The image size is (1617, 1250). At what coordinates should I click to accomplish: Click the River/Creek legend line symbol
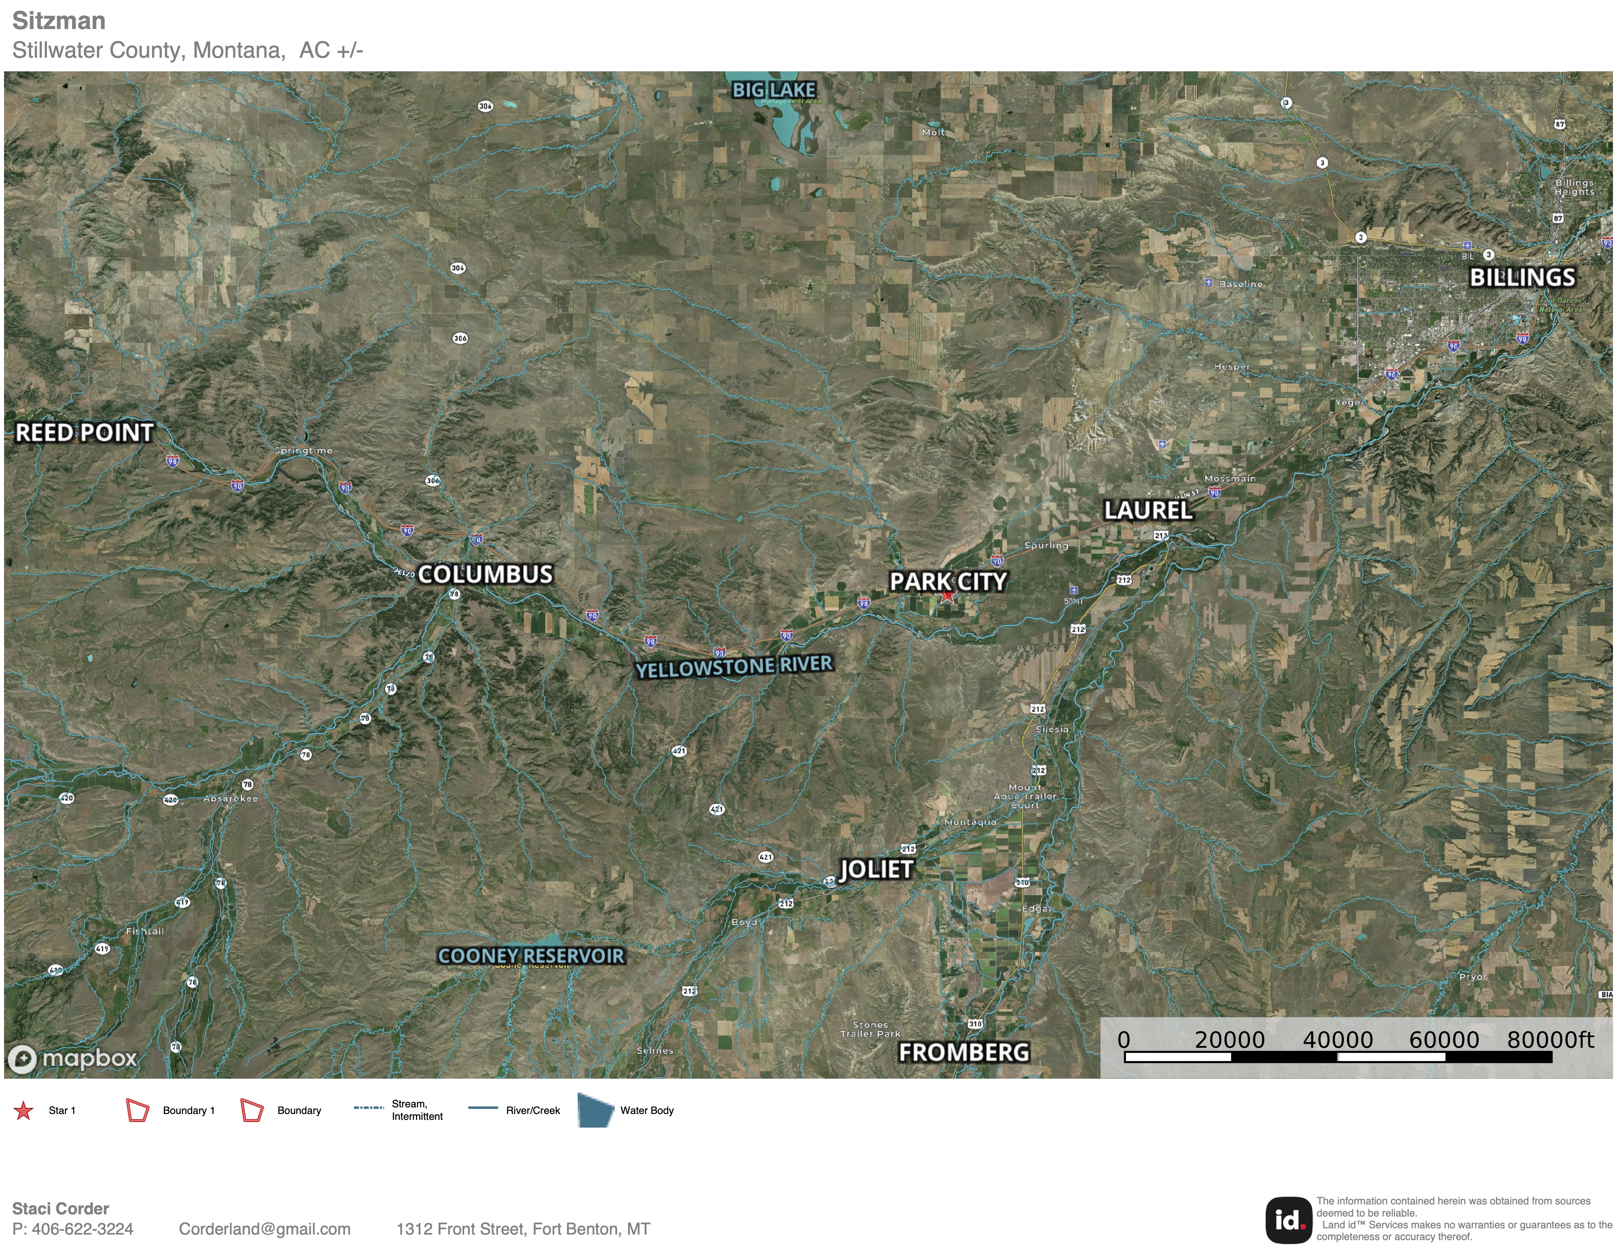point(483,1108)
